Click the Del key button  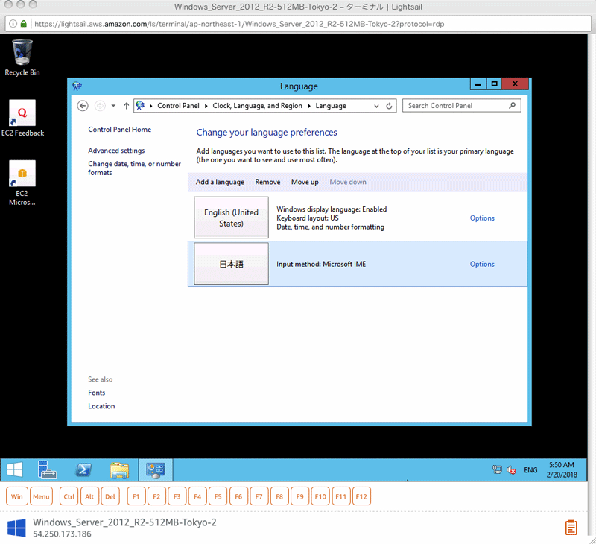[110, 496]
